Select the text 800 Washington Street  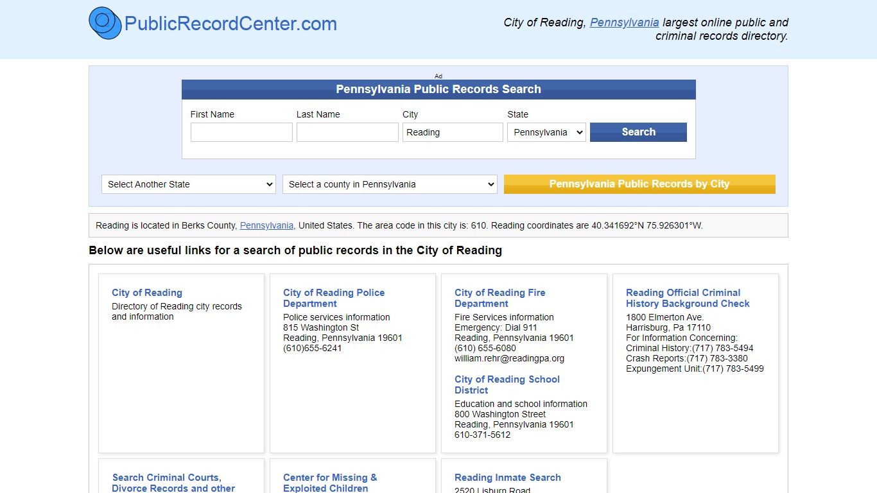pyautogui.click(x=500, y=414)
